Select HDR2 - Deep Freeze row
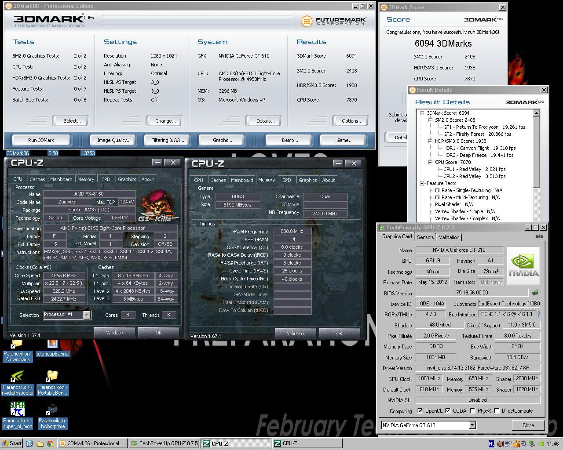Screen dimensions: 563x450 point(478,155)
